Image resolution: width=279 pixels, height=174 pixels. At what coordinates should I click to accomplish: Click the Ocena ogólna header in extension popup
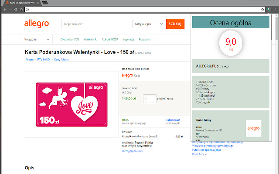[x=231, y=22]
